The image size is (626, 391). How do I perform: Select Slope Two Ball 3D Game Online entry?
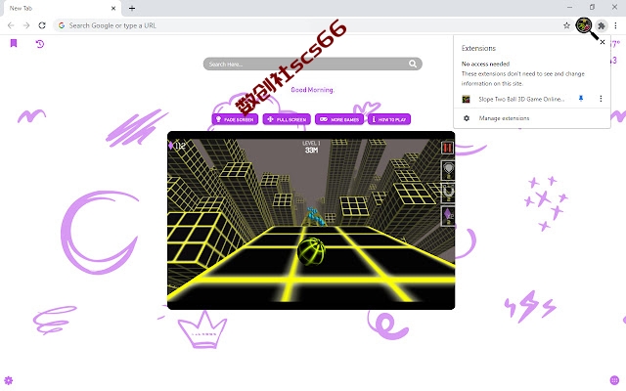click(521, 99)
